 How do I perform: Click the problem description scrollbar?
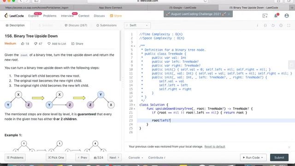point(120,56)
